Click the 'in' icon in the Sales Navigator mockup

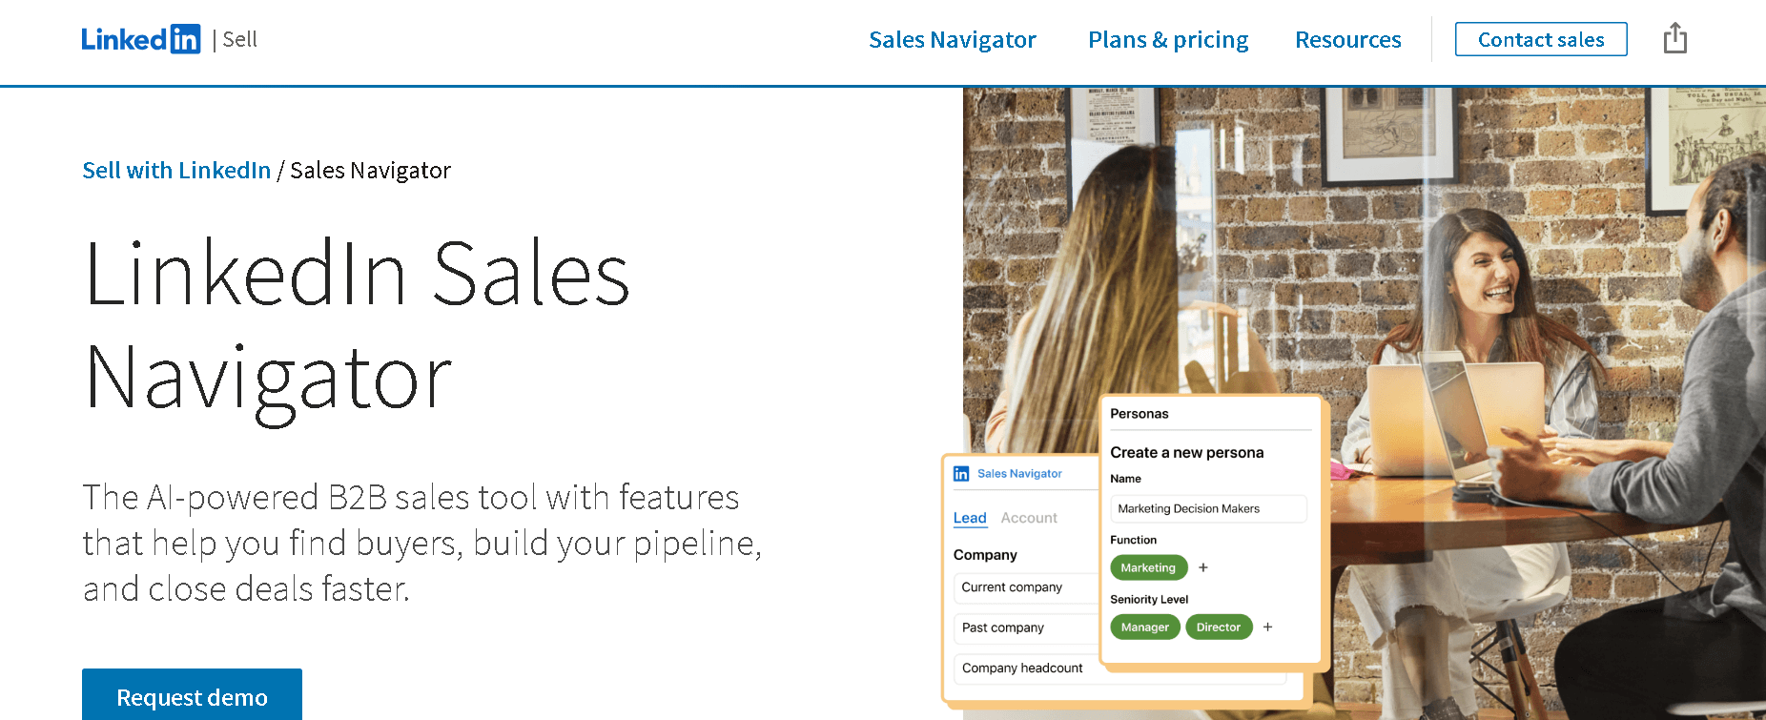[961, 472]
